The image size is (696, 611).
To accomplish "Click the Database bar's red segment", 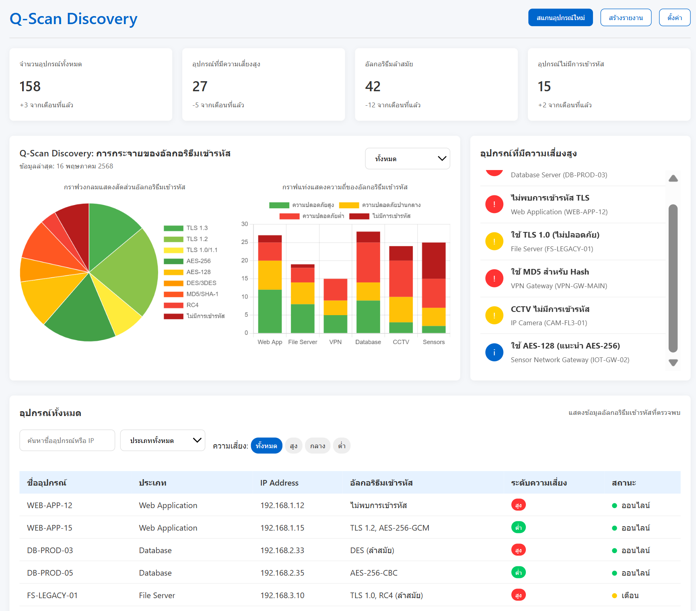I will tap(368, 262).
